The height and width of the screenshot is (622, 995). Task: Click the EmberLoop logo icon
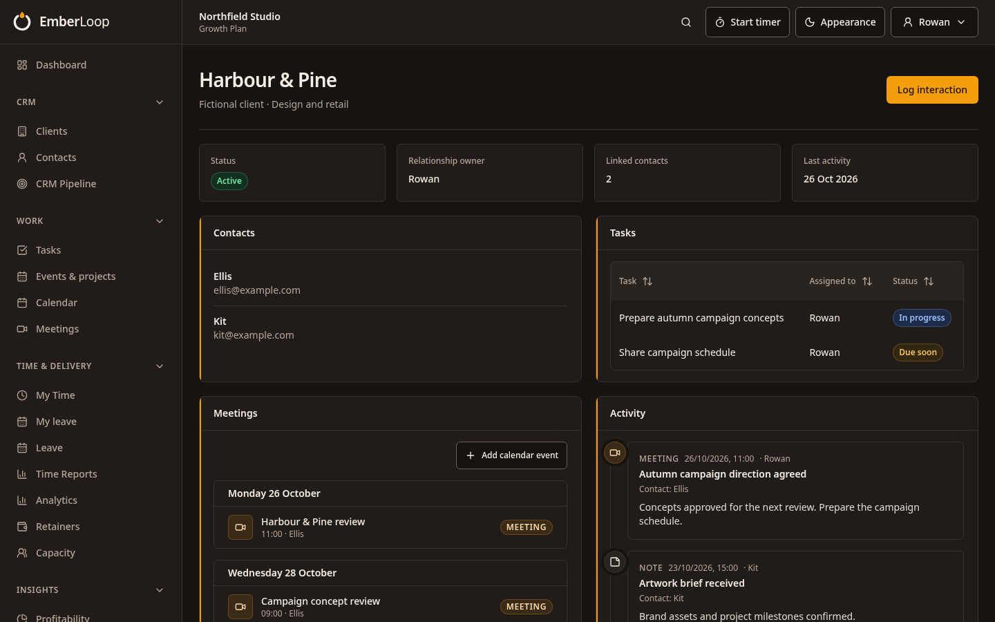pos(22,21)
